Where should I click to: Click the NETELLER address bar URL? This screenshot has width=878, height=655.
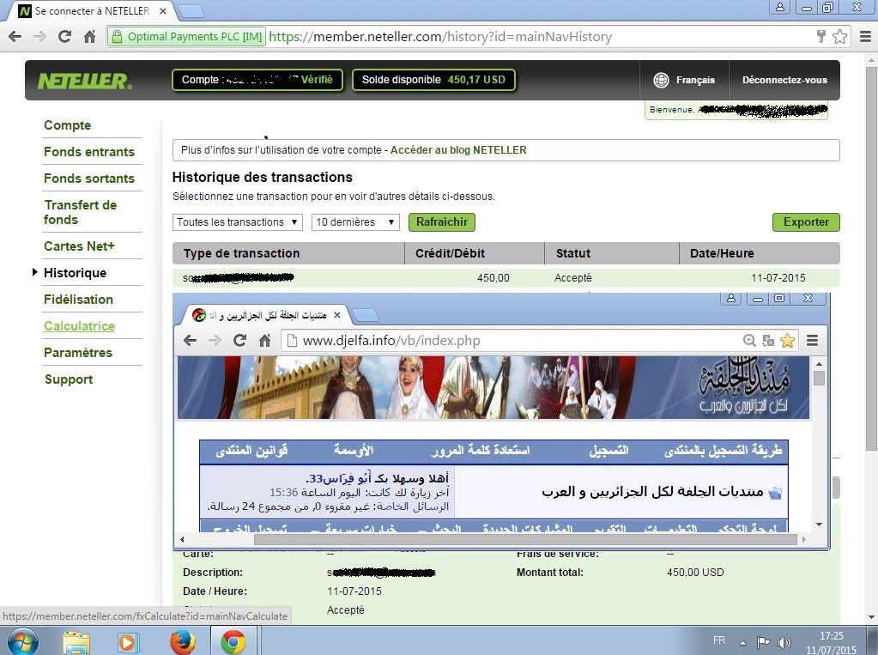coord(440,37)
